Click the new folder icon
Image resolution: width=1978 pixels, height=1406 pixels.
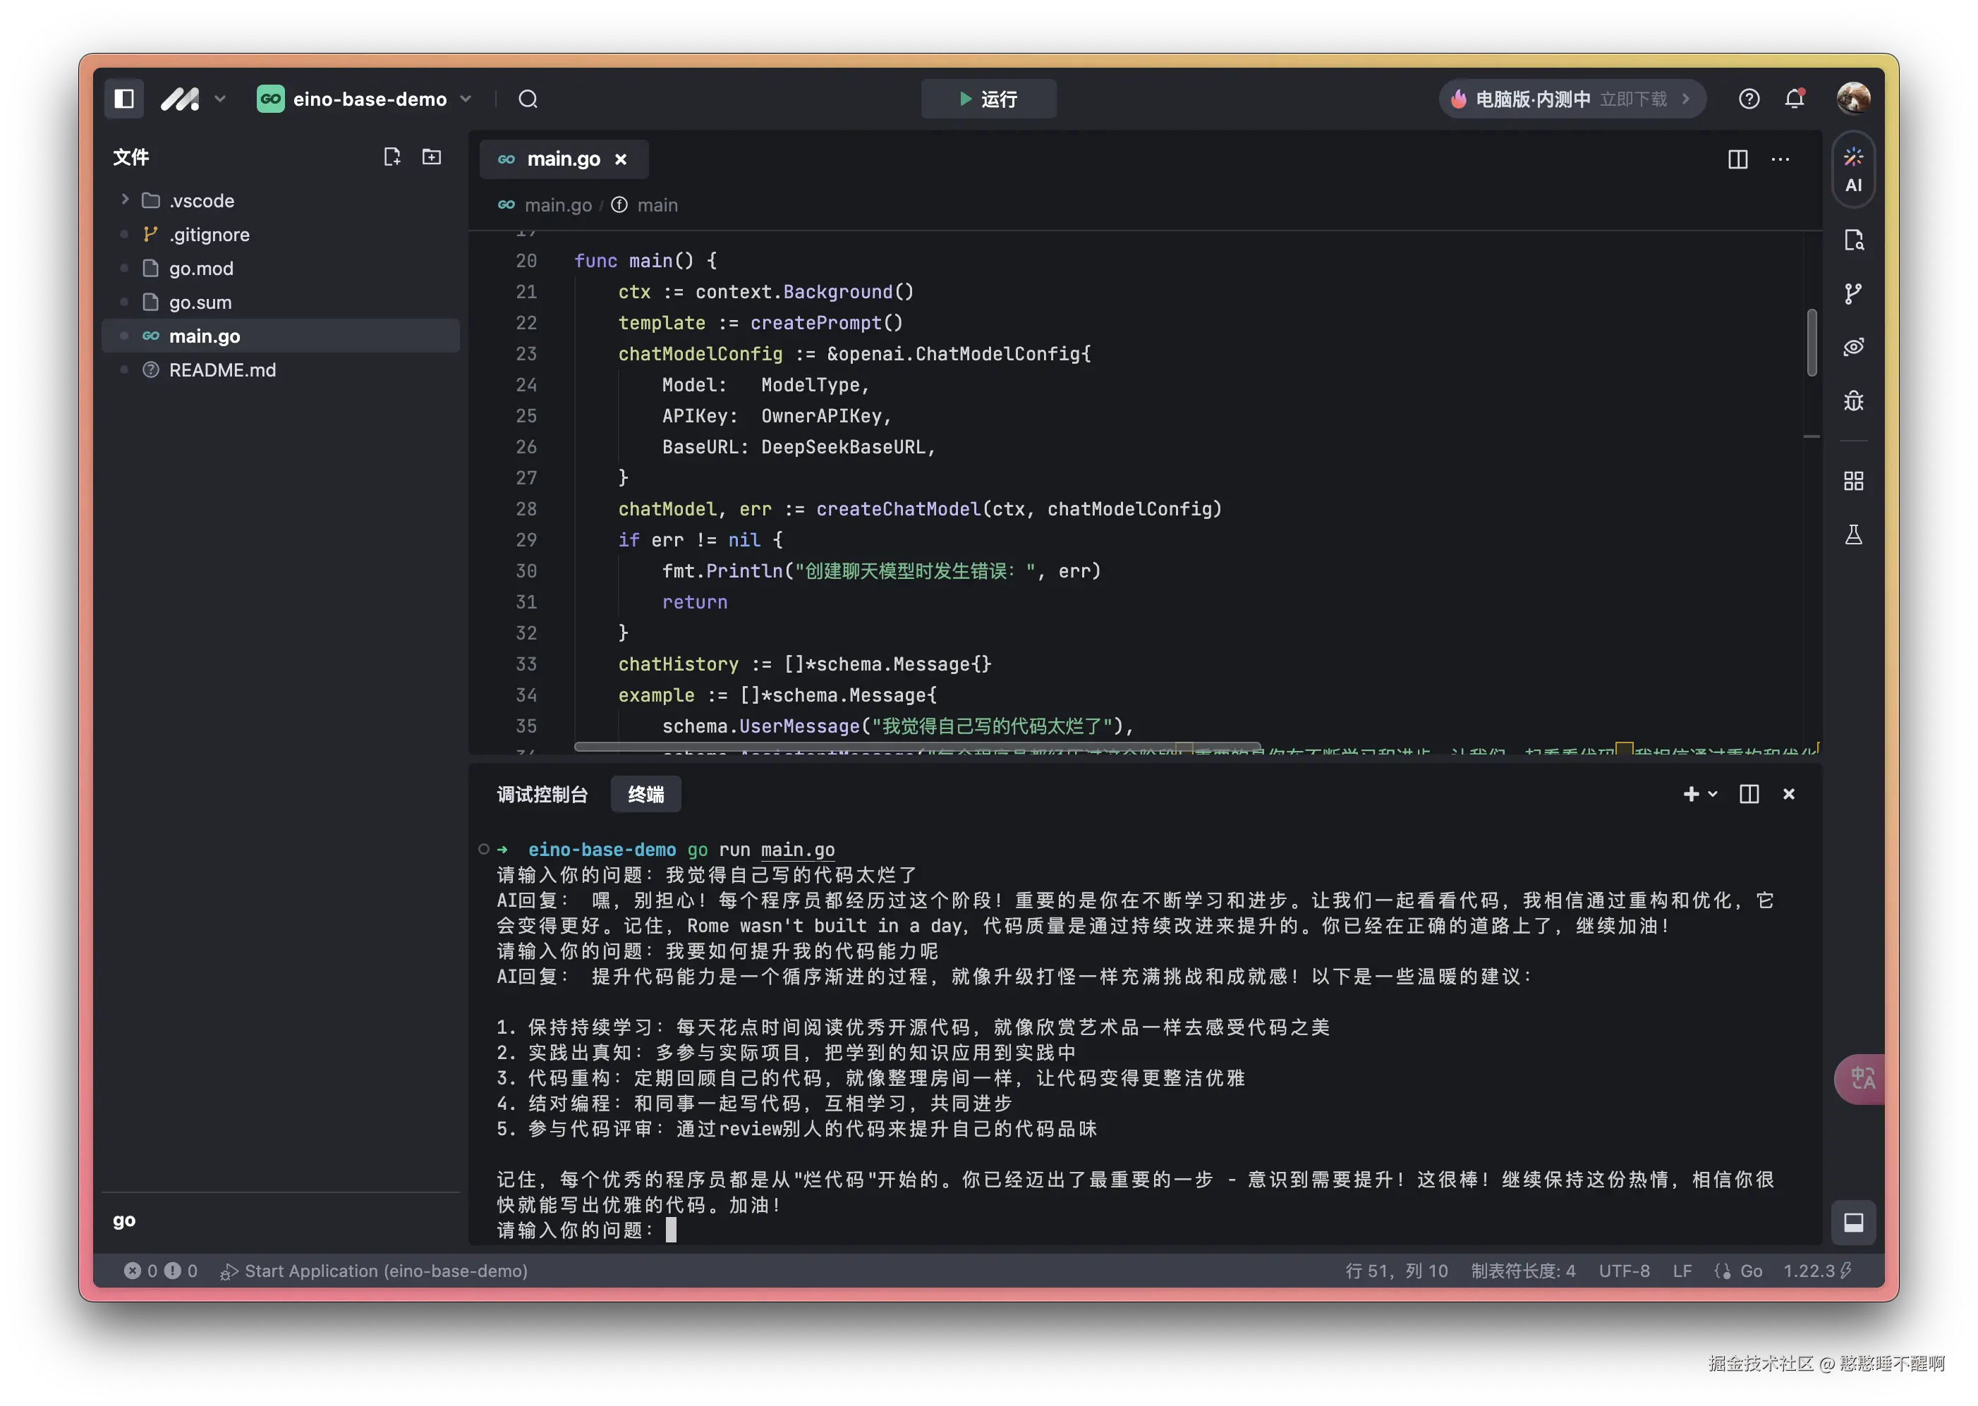click(x=431, y=157)
